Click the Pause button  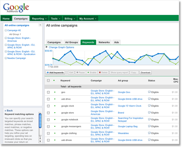tap(80, 73)
